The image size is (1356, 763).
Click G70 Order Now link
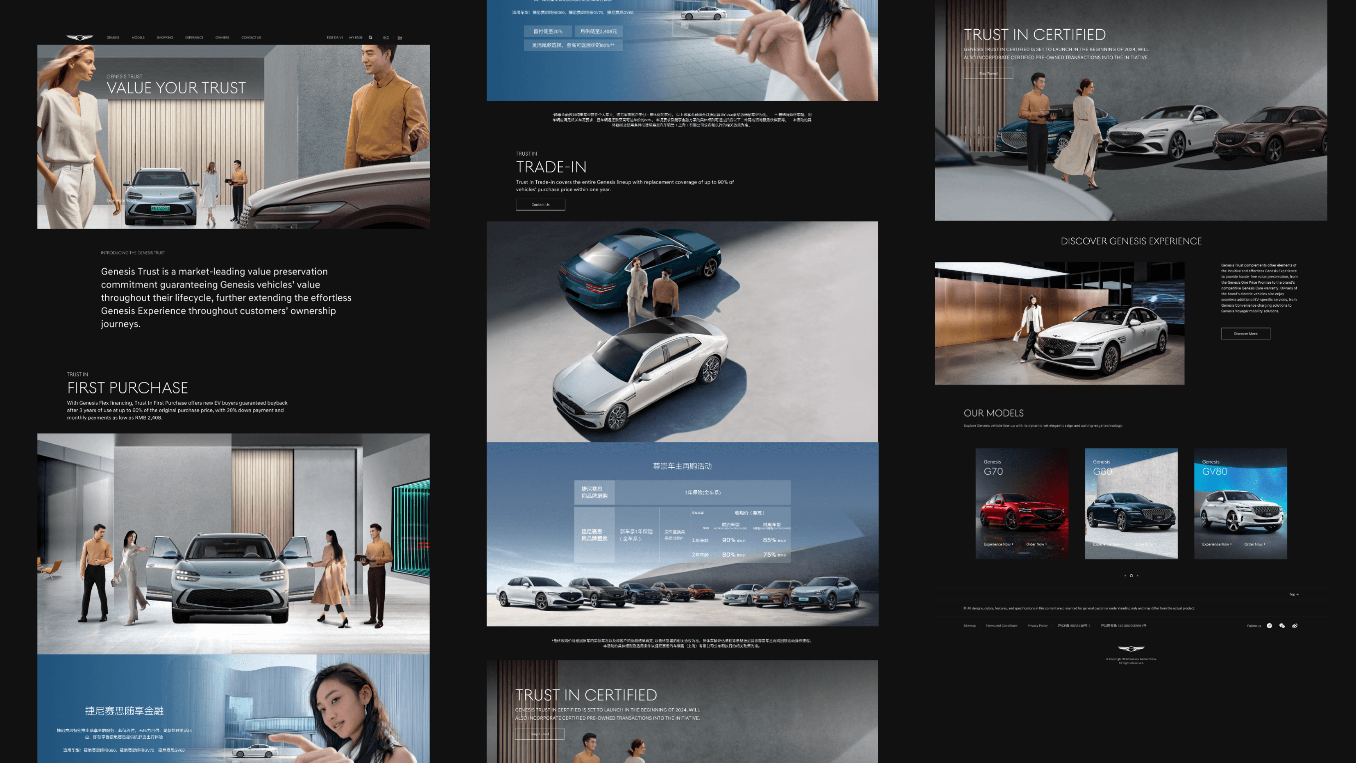[1036, 544]
